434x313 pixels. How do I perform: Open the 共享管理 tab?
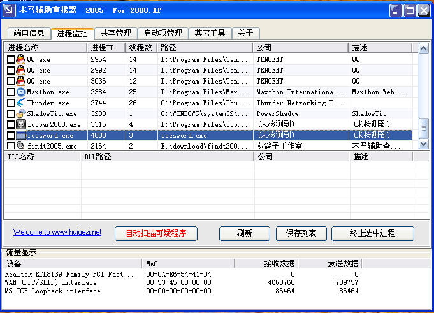point(115,33)
